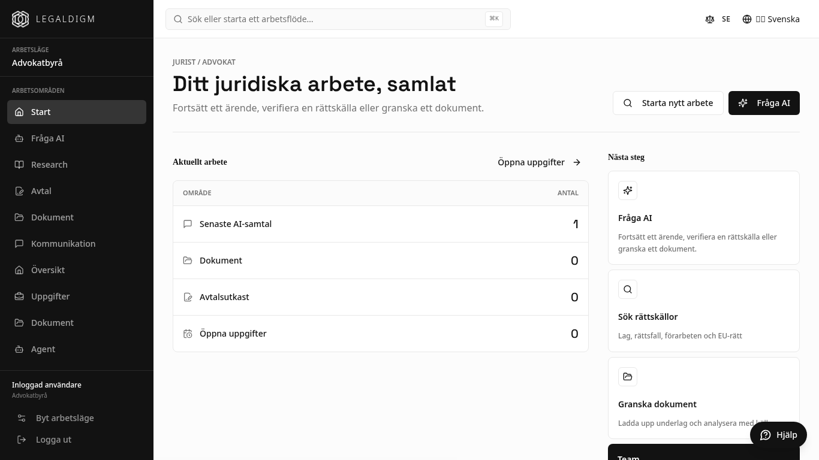Follow the Öppna uppgifter arrow link
This screenshot has height=460, width=819.
[540, 162]
